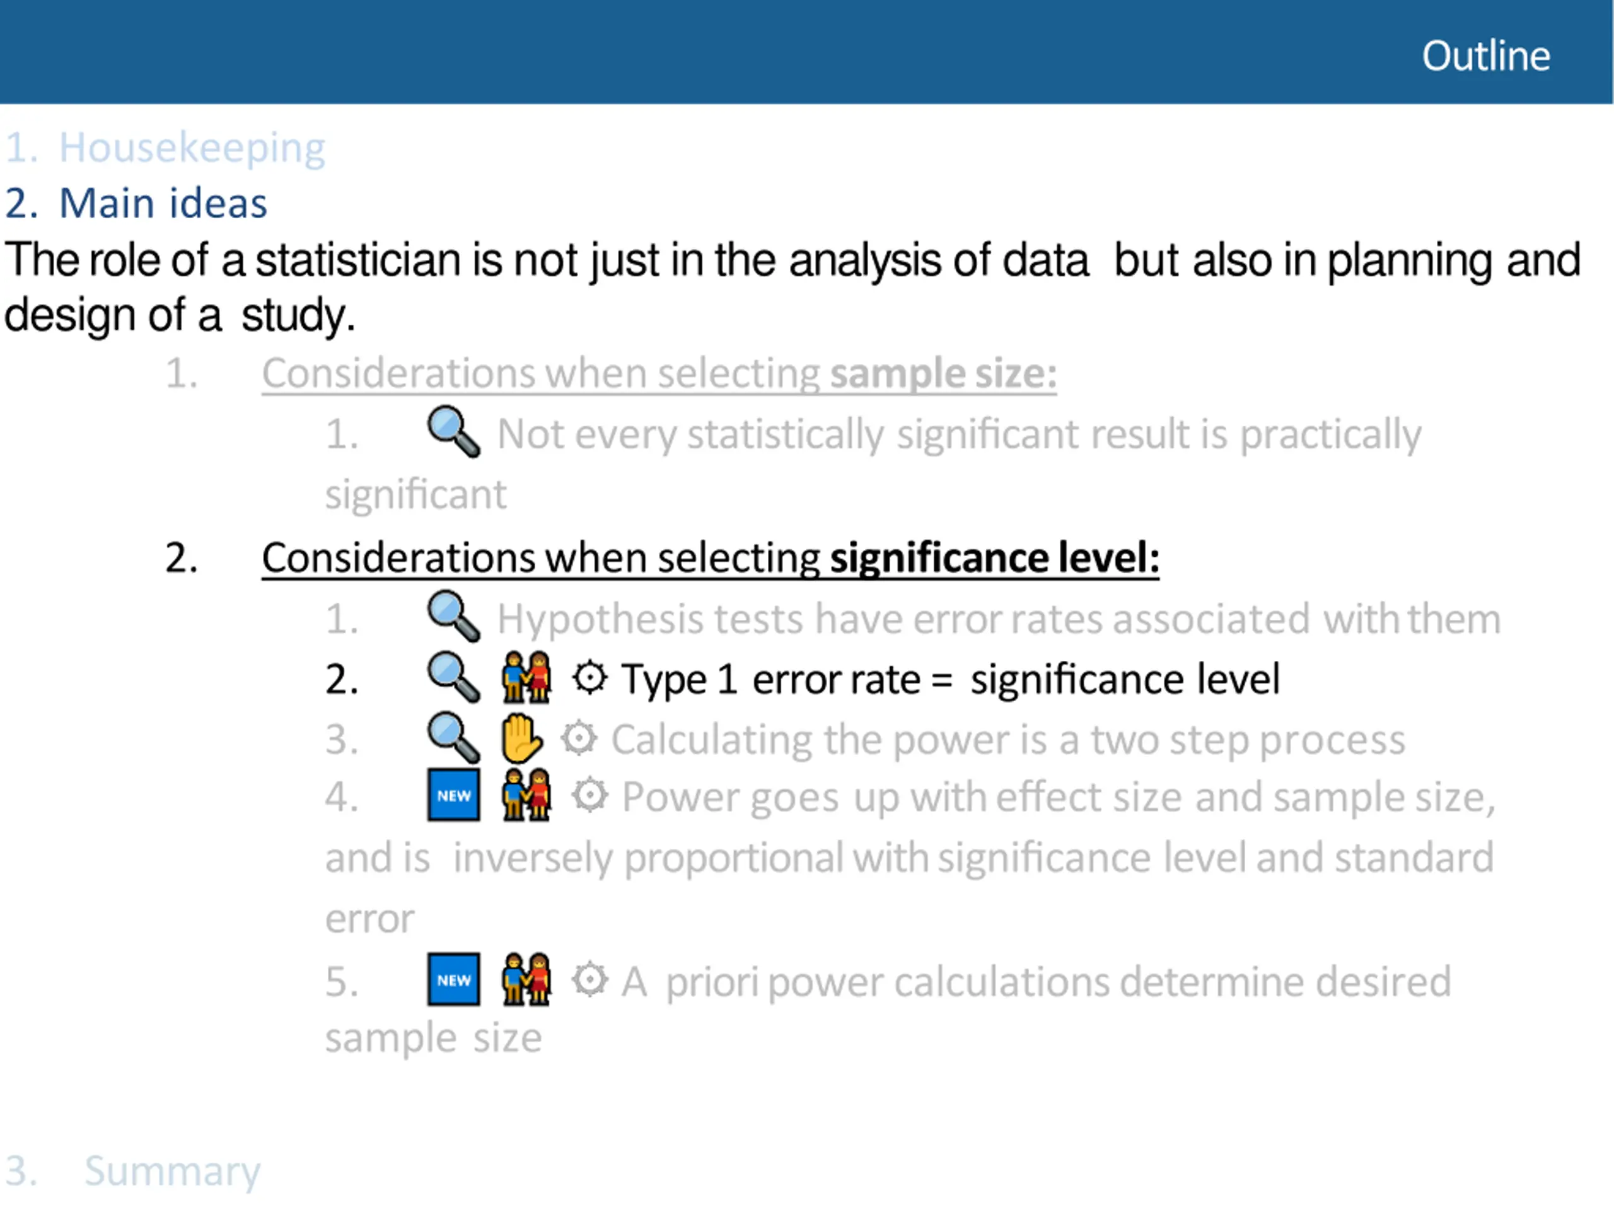Click the raised hand icon in item 3
This screenshot has height=1212, width=1614.
(x=521, y=738)
